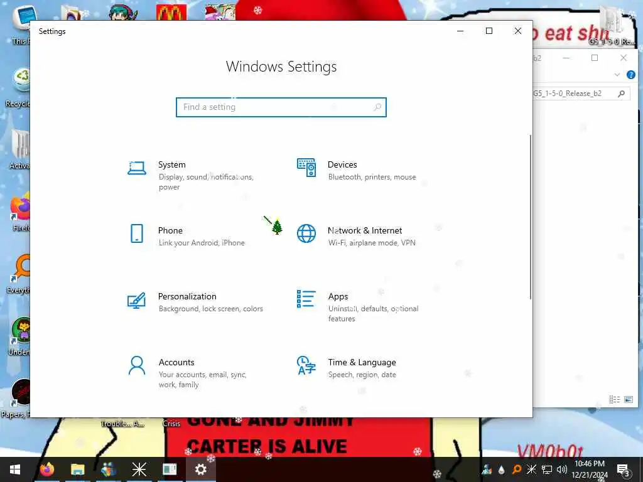The width and height of the screenshot is (643, 482).
Task: Open Time & Language icon
Action: pyautogui.click(x=306, y=366)
